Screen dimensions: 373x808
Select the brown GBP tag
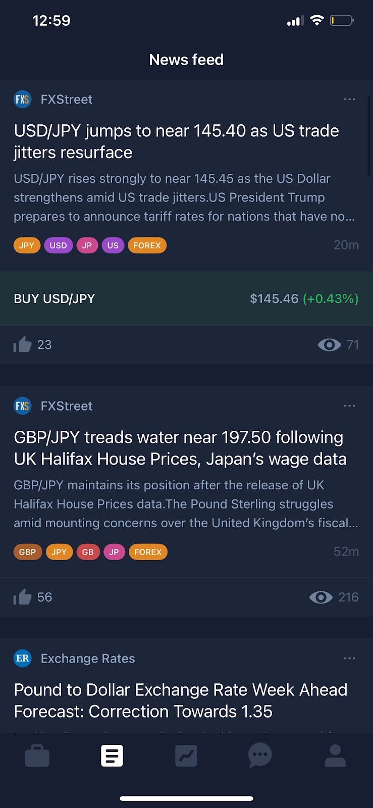[x=27, y=552]
